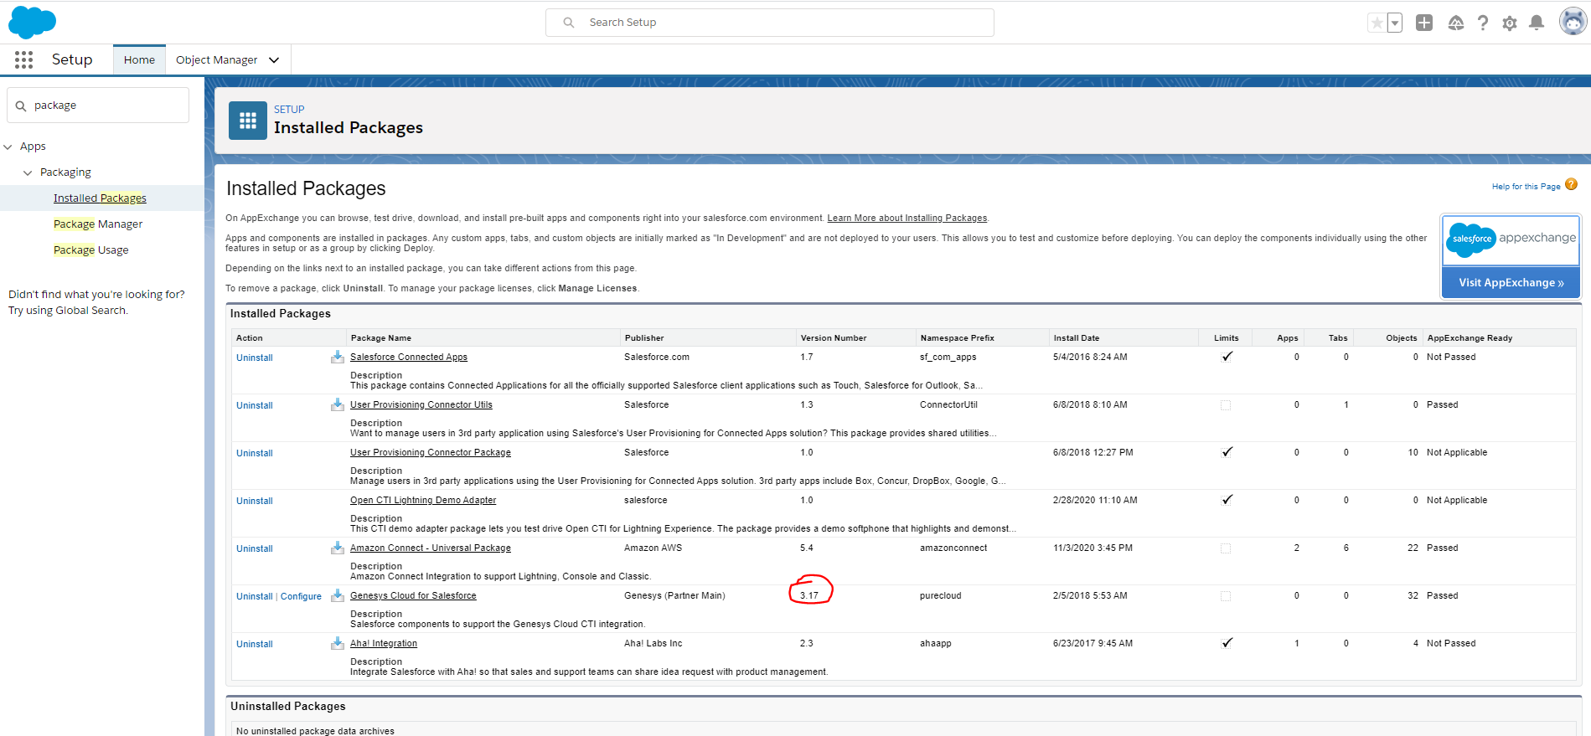Open Configure for Genesys Cloud package
This screenshot has width=1591, height=736.
point(301,596)
